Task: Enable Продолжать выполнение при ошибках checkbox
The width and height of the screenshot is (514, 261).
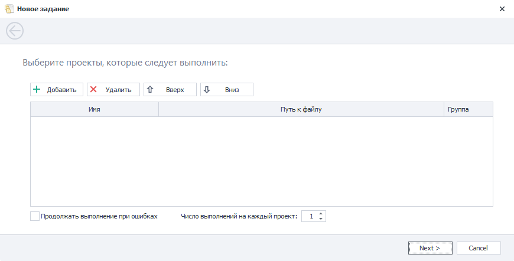Action: pos(35,216)
